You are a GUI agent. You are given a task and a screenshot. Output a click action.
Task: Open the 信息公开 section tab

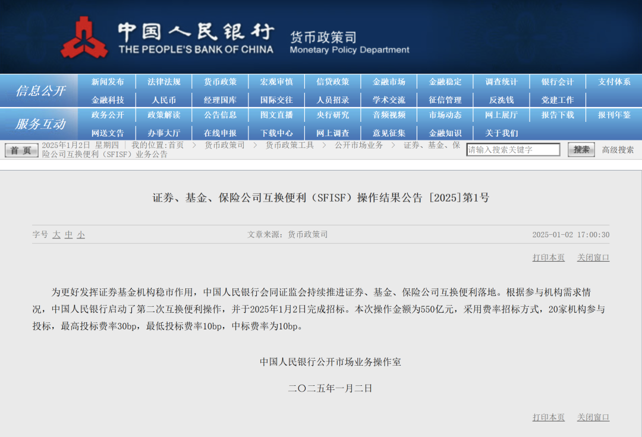40,91
